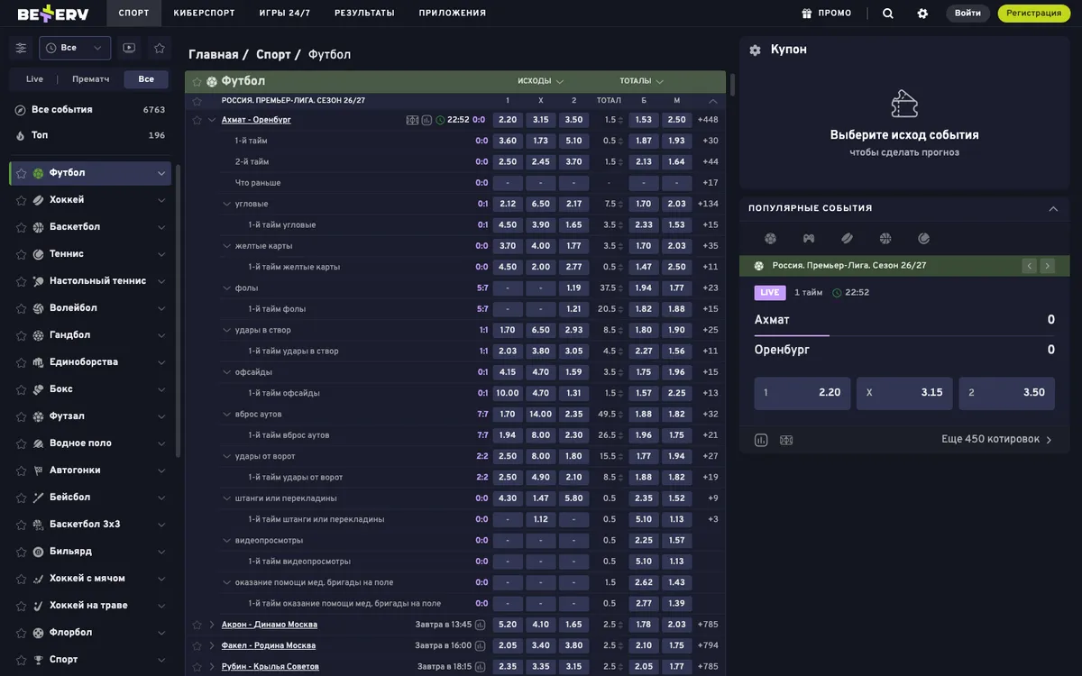Viewport: 1082px width, 676px height.
Task: Star the Акрон - Динамо Москва match
Action: pyautogui.click(x=197, y=625)
